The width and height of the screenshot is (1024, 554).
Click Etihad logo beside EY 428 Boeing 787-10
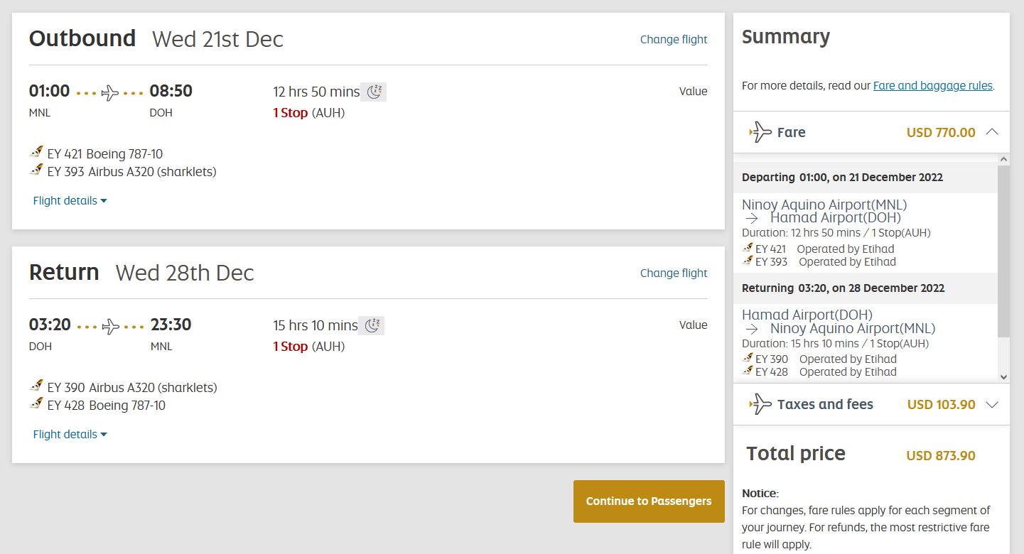(36, 404)
